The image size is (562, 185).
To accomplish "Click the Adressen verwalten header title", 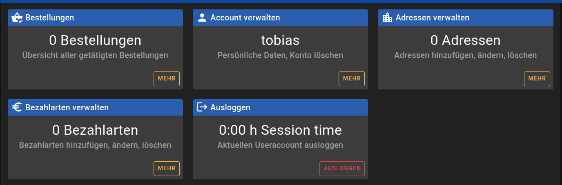I will pos(432,18).
